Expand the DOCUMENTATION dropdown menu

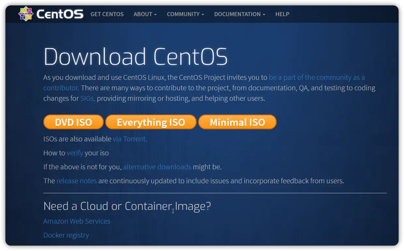(x=239, y=14)
